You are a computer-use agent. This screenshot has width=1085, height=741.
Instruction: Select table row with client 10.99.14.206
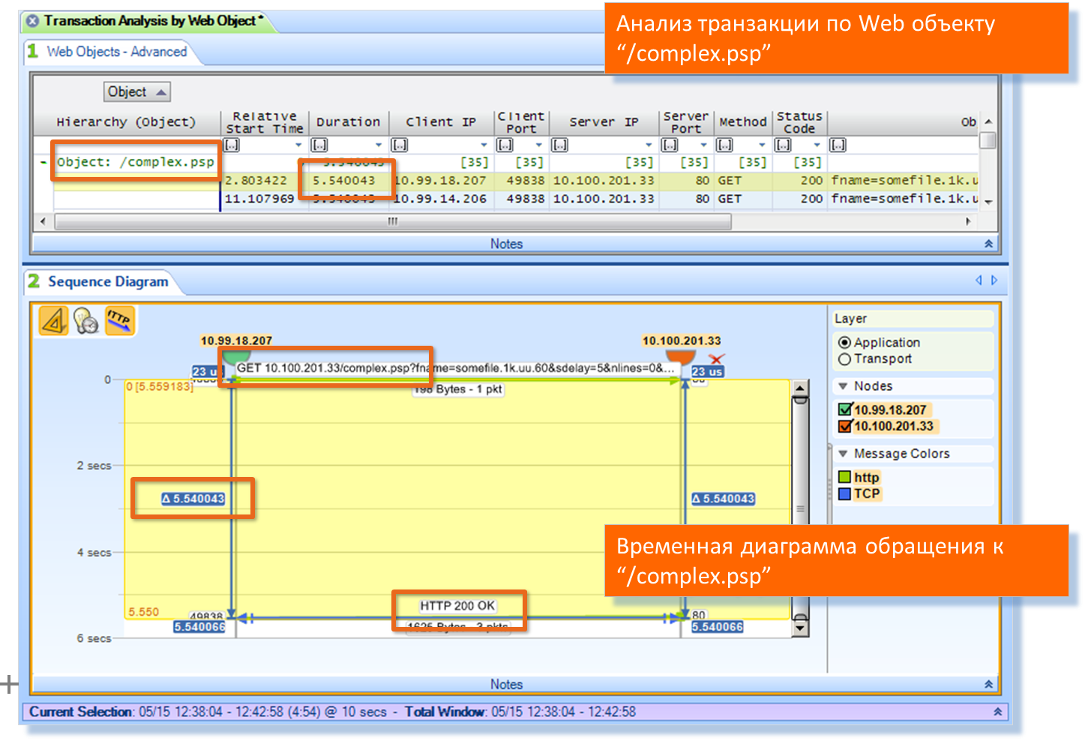516,199
